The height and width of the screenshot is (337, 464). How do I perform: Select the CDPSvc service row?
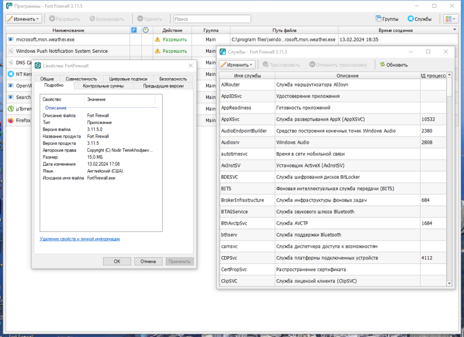click(333, 258)
